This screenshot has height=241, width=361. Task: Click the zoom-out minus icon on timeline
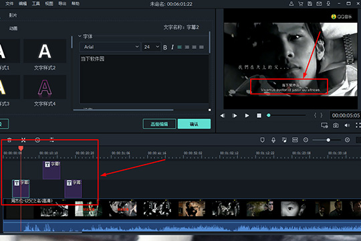(306, 140)
